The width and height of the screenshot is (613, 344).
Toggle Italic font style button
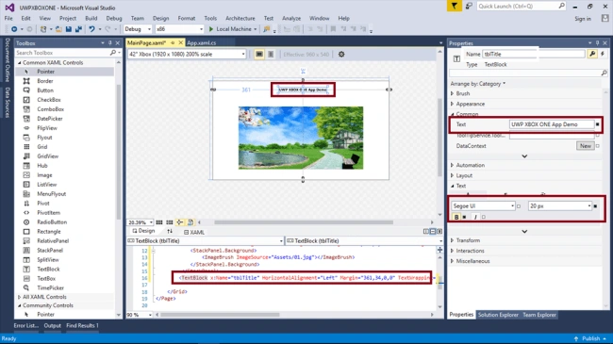click(475, 217)
